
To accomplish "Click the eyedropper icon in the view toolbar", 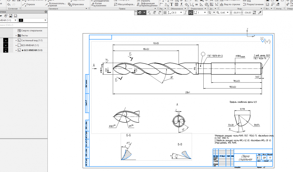I will tap(259, 13).
